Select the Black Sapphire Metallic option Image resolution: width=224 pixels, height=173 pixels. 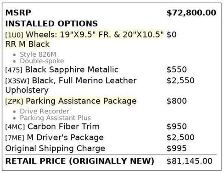click(72, 70)
